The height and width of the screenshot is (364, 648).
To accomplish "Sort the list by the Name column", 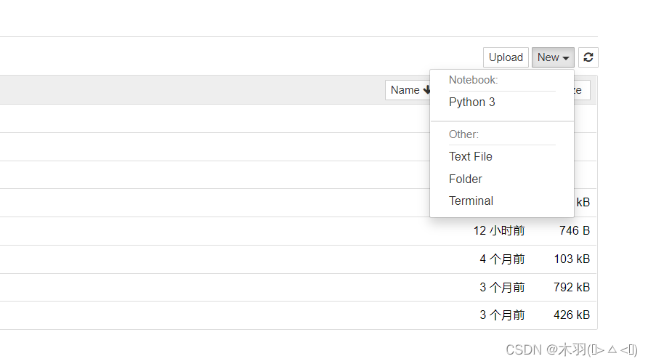I will pyautogui.click(x=408, y=90).
